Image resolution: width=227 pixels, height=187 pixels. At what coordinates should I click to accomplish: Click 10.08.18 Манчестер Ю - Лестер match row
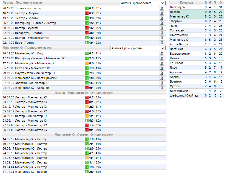pos(84,144)
